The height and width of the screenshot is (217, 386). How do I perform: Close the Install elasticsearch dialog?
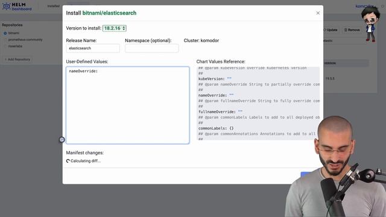tap(318, 13)
